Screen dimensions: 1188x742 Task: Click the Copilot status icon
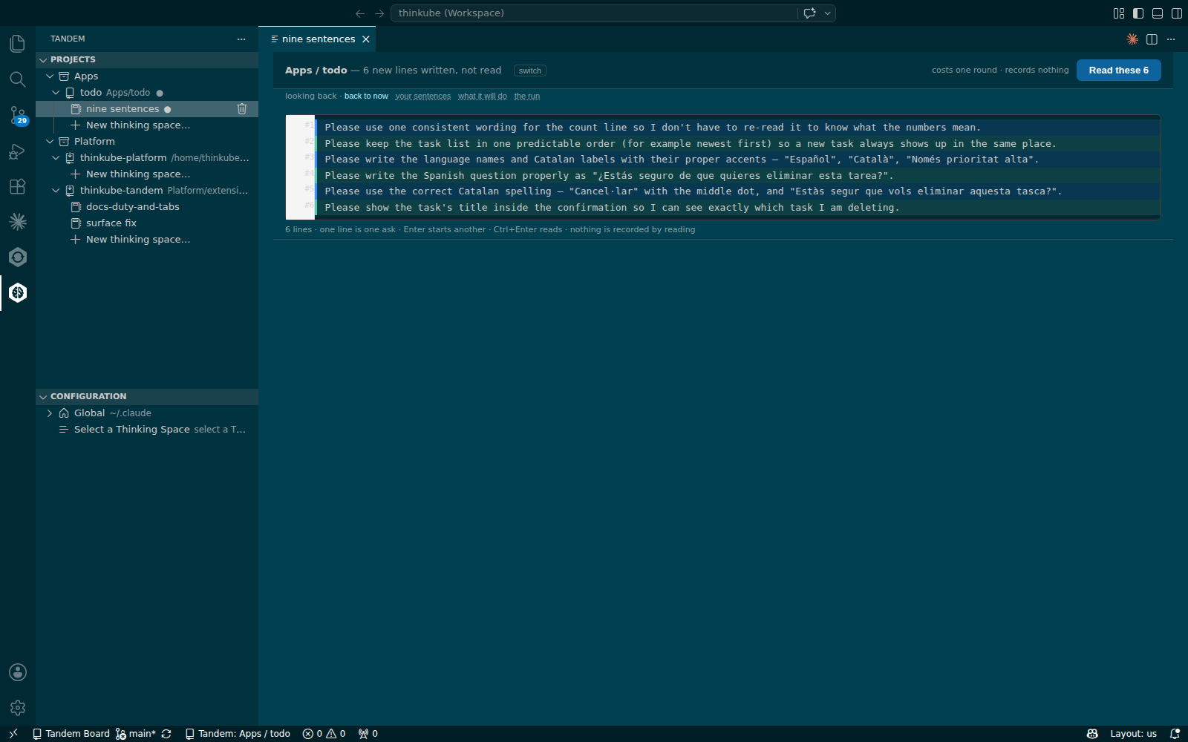(x=1092, y=734)
